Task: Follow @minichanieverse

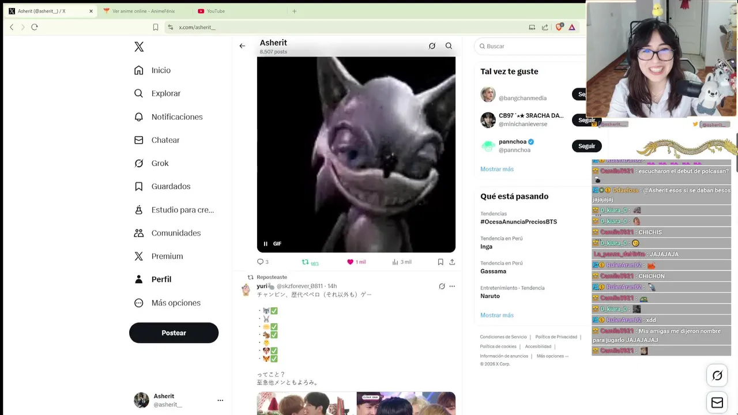Action: click(x=586, y=120)
